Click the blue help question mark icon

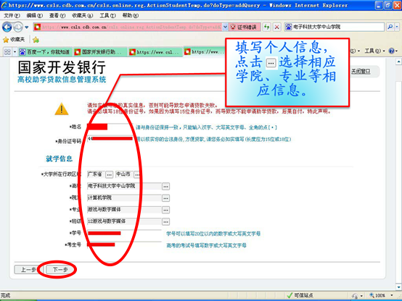[392, 51]
